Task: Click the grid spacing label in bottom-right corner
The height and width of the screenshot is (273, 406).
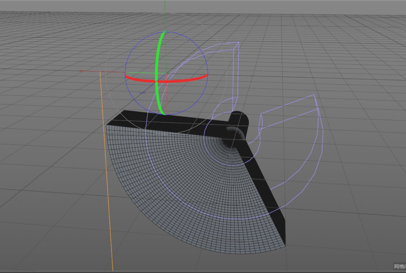Action: (x=400, y=266)
